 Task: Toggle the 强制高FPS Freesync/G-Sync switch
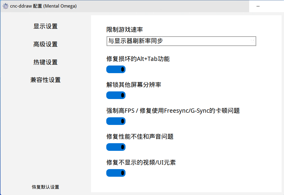[116, 121]
